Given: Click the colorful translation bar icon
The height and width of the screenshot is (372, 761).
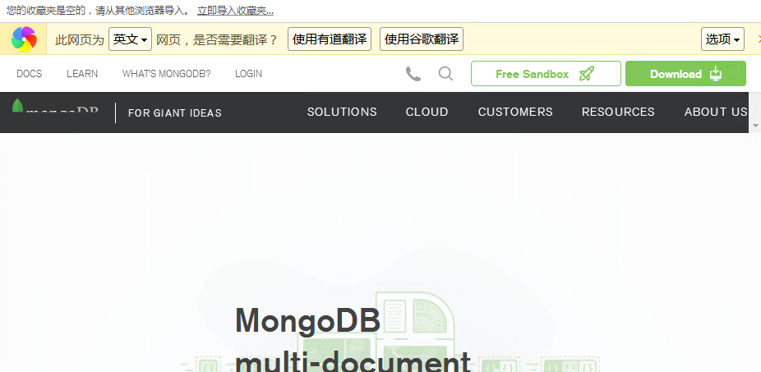Looking at the screenshot, I should [x=24, y=39].
